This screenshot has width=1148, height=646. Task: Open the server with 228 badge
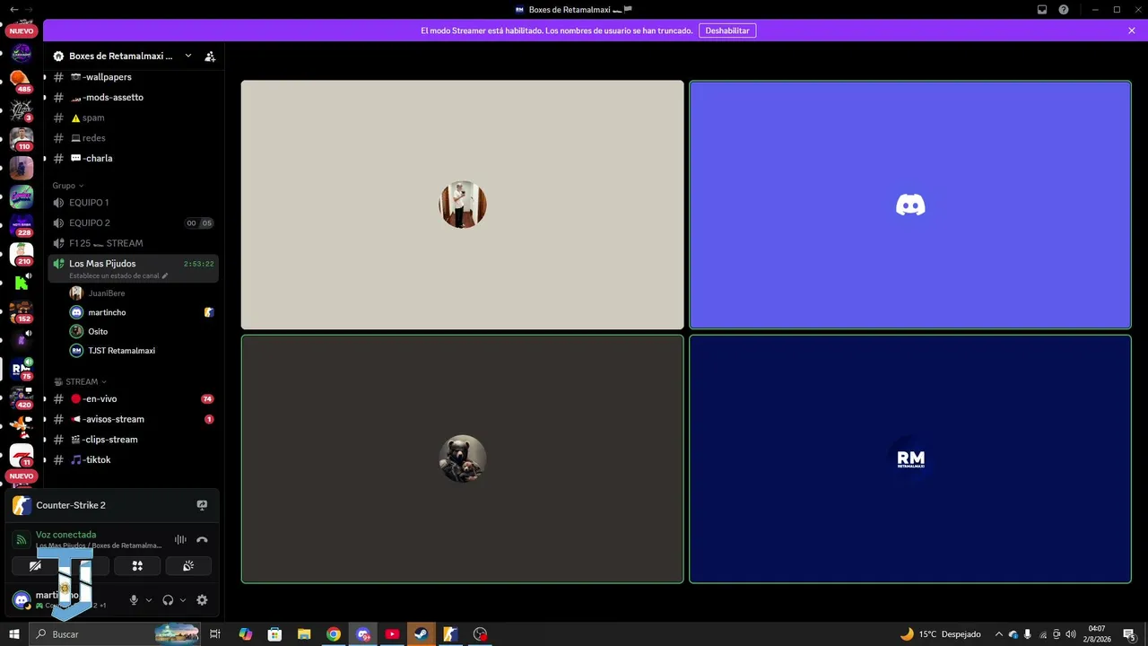pyautogui.click(x=22, y=225)
